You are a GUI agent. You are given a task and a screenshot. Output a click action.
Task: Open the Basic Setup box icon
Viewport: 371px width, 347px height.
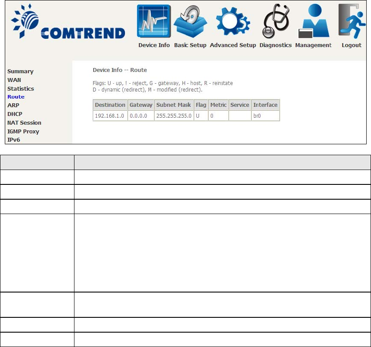[x=190, y=21]
